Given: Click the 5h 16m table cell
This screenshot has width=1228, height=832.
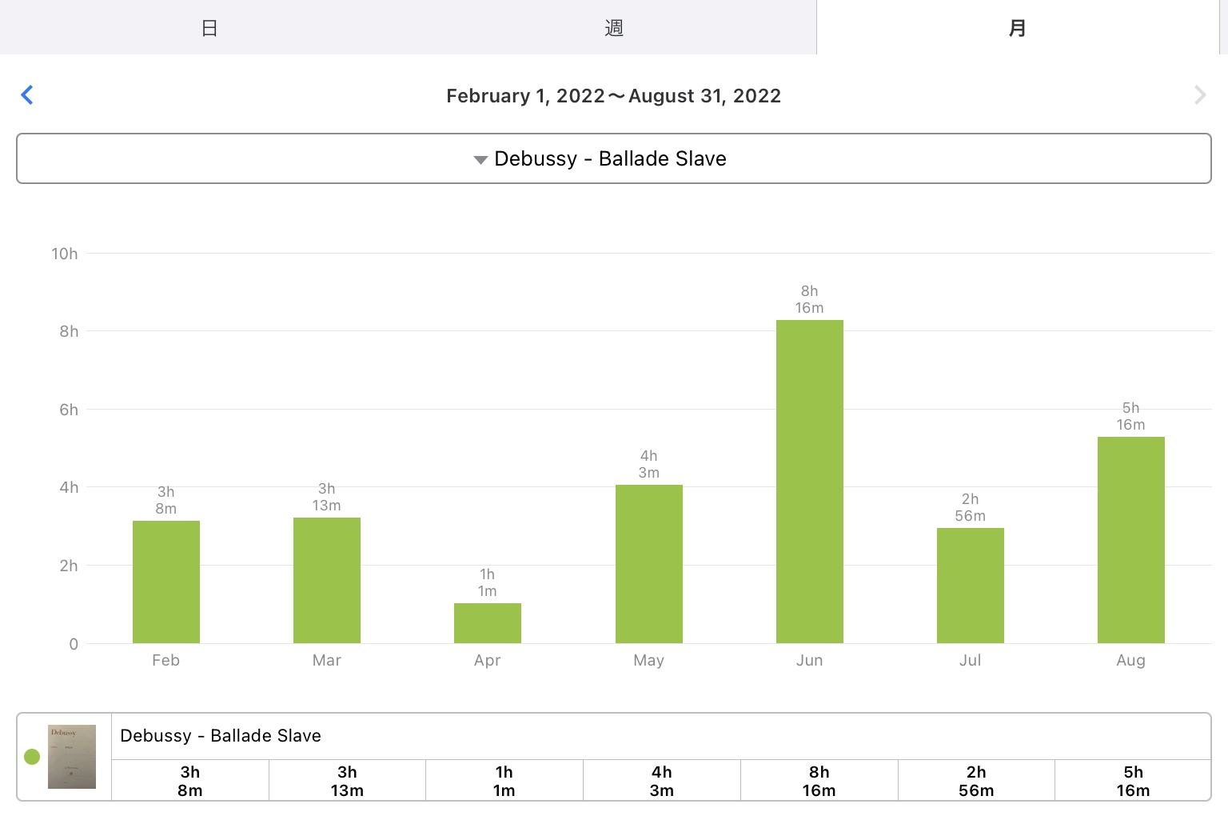Looking at the screenshot, I should pyautogui.click(x=1134, y=781).
